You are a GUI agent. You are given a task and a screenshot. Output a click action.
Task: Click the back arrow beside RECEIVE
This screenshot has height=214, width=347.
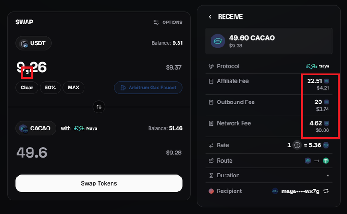[210, 17]
